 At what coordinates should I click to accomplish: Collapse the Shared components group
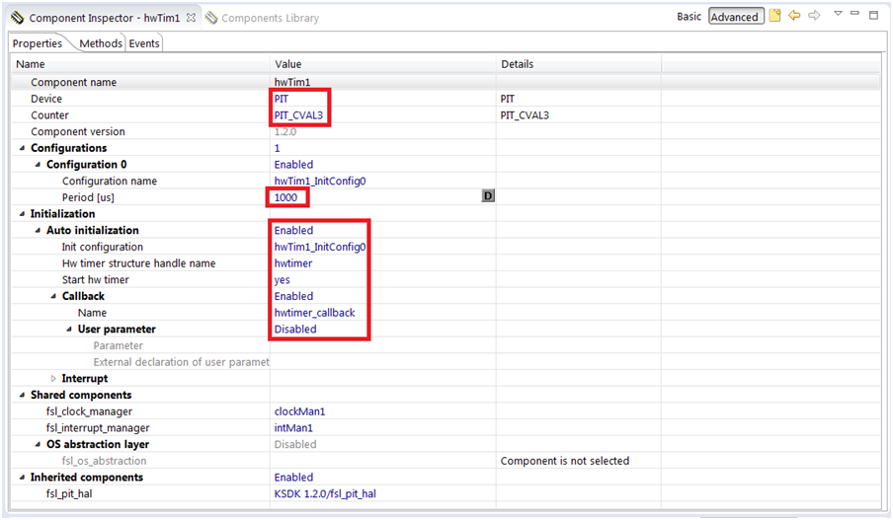pos(22,395)
